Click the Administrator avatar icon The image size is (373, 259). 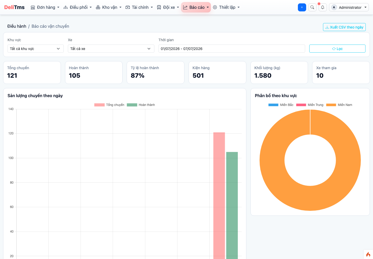point(334,7)
